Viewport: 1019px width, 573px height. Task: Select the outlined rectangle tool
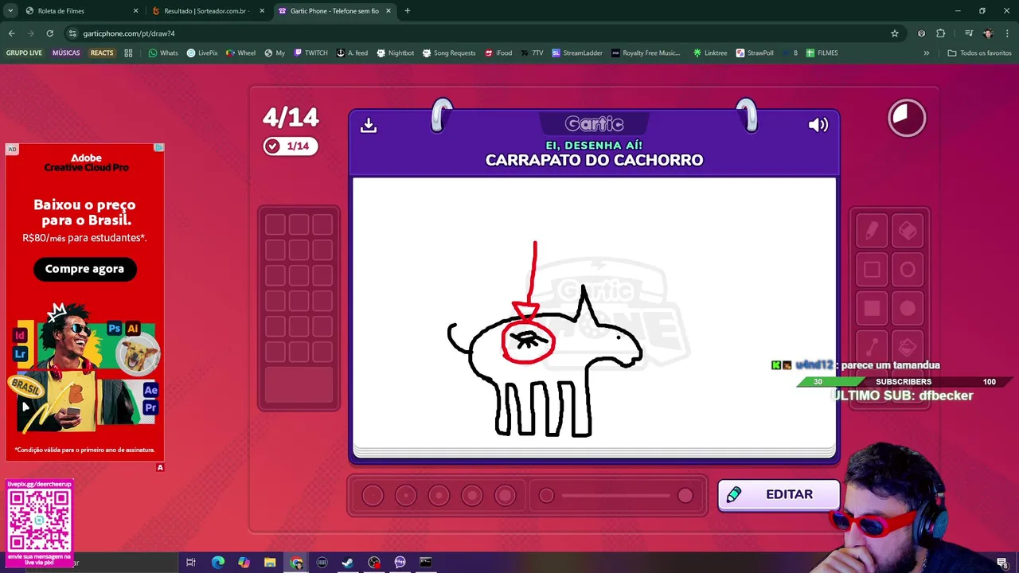tap(872, 270)
